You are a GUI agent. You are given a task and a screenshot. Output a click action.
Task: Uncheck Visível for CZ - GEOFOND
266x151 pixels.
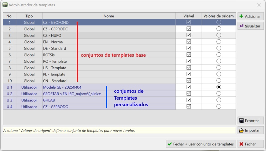[x=189, y=22]
